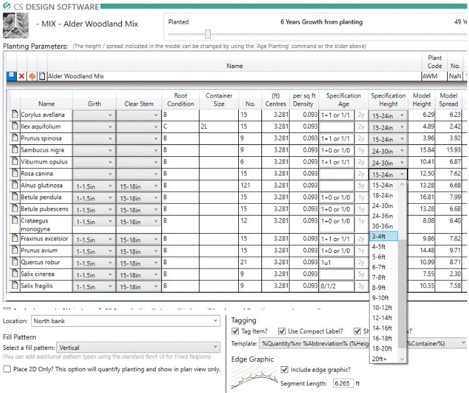Click the document icon for Quercus robur

[14, 262]
